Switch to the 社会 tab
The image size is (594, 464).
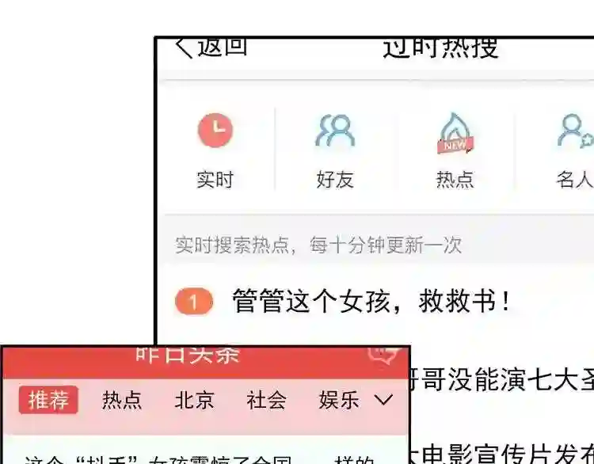(x=266, y=400)
